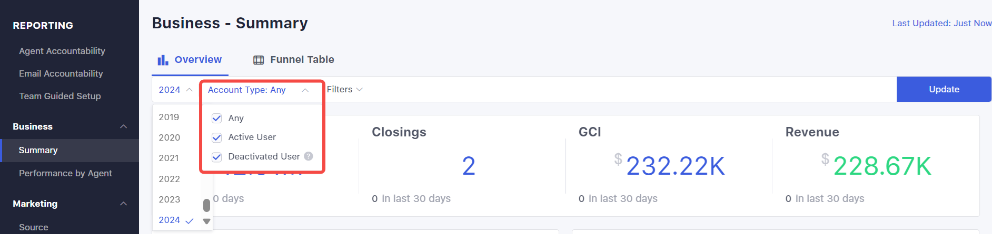The height and width of the screenshot is (234, 992).
Task: Toggle the Active User checkbox
Action: 216,137
